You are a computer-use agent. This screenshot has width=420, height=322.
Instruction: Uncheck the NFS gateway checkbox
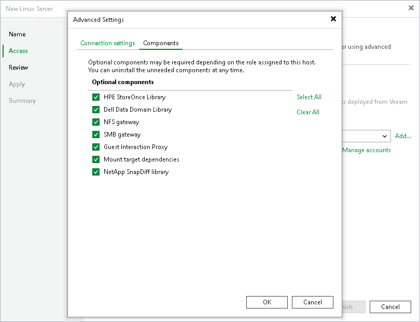(96, 122)
